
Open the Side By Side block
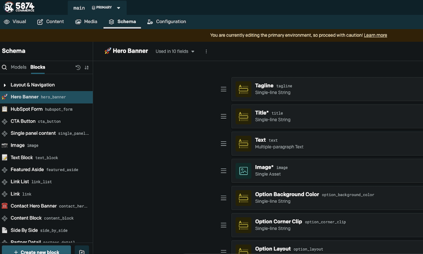(x=46, y=230)
